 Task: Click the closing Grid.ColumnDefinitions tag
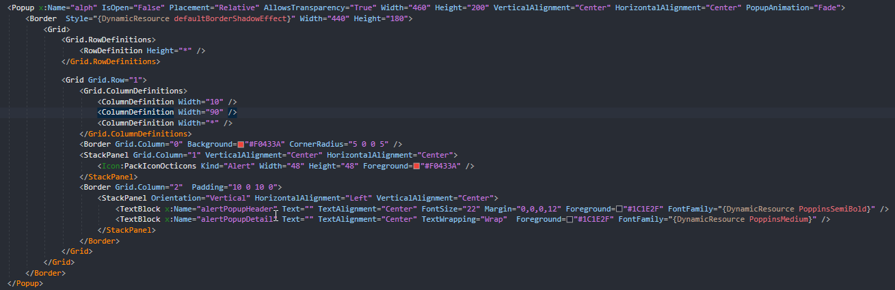pyautogui.click(x=135, y=134)
